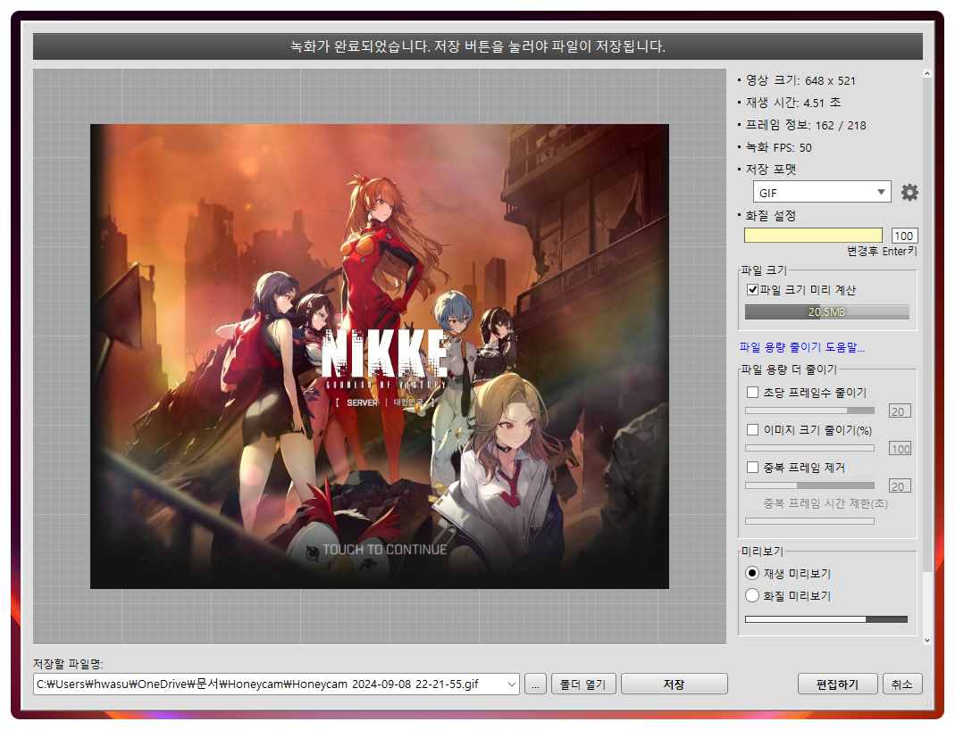Click the 편집하기 button
The width and height of the screenshot is (955, 730).
(837, 684)
